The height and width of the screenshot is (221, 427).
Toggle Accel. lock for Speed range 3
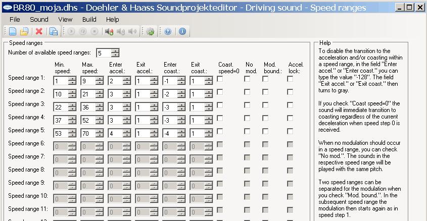290,105
